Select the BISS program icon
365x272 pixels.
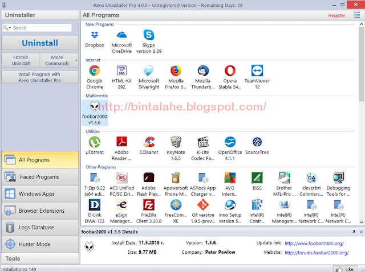click(257, 178)
